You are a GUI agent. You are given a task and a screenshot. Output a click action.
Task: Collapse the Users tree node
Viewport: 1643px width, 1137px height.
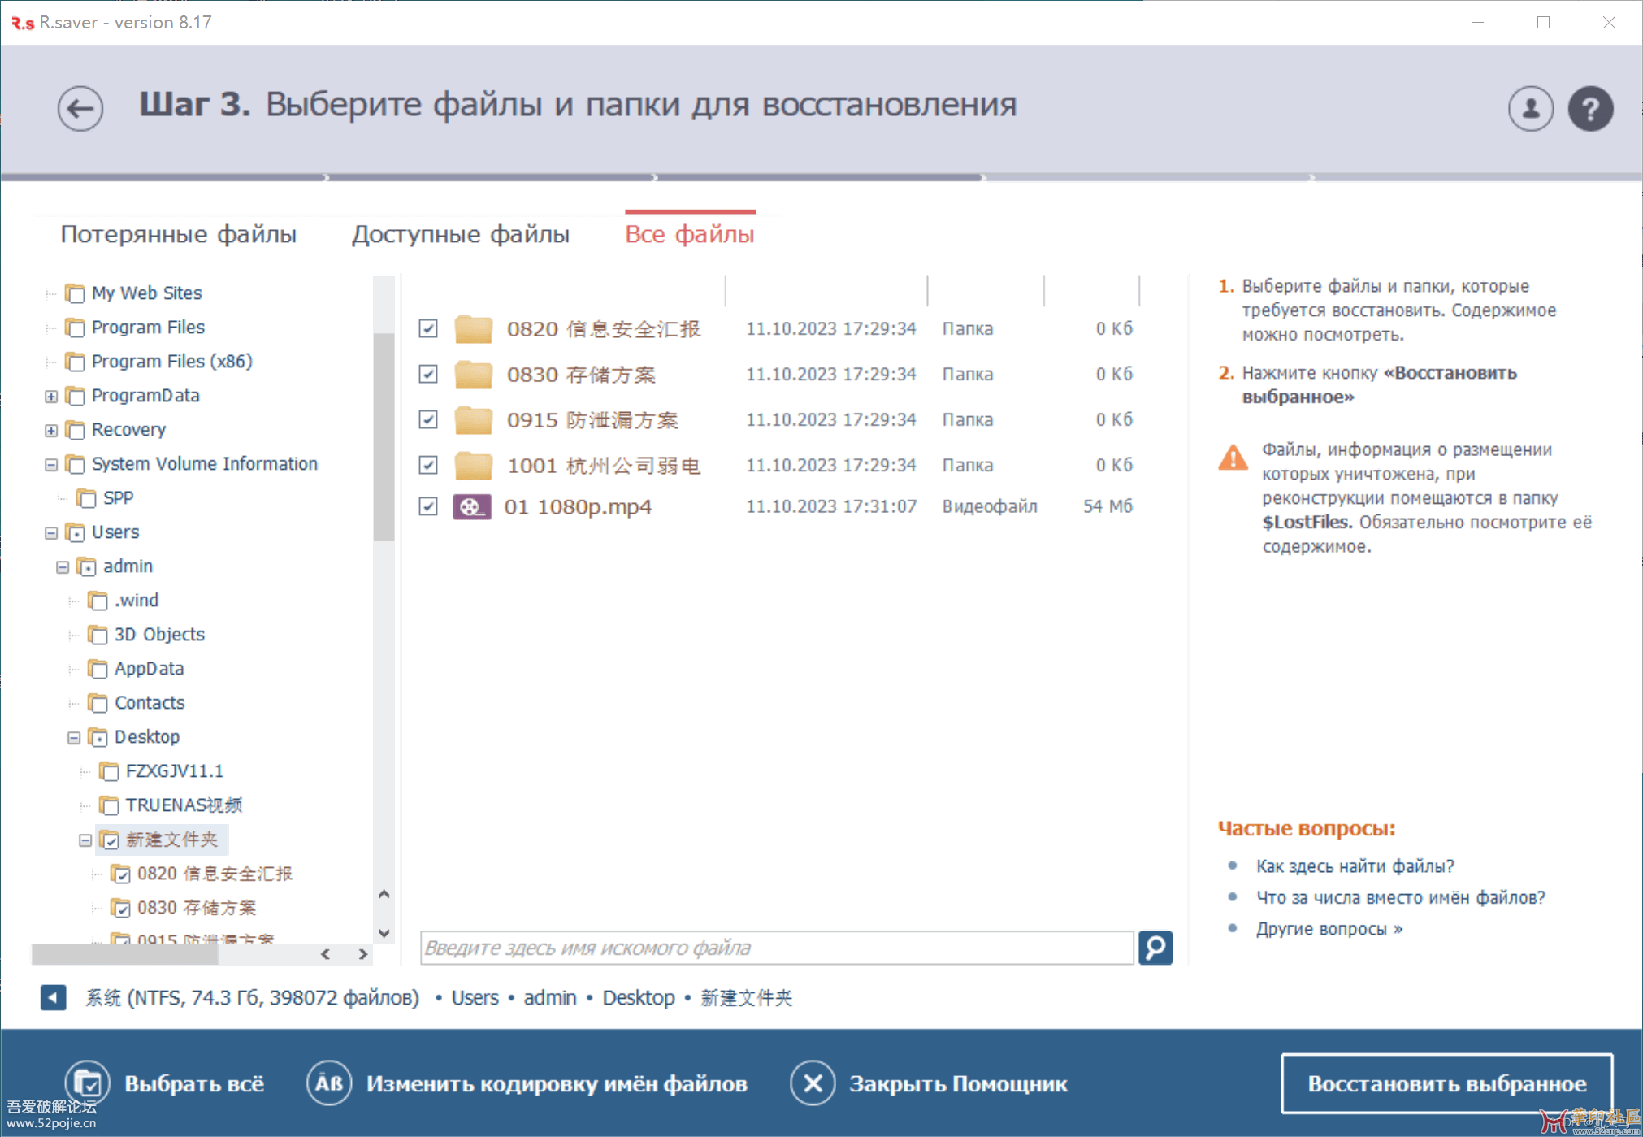[51, 532]
